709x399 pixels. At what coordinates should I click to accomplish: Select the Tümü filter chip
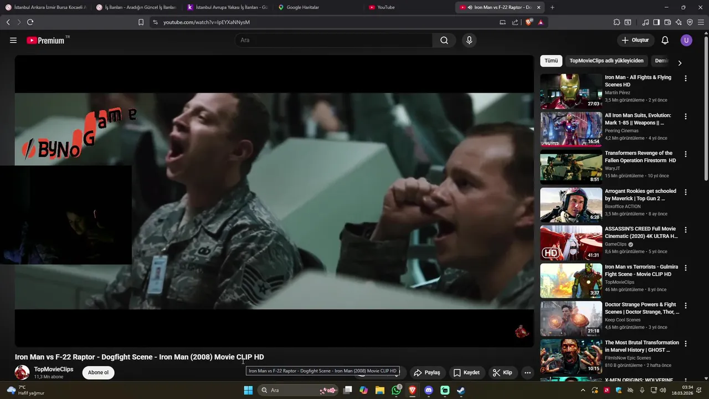pos(551,61)
